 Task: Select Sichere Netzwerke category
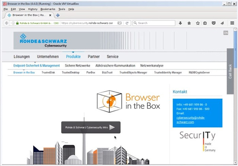[x=77, y=66]
